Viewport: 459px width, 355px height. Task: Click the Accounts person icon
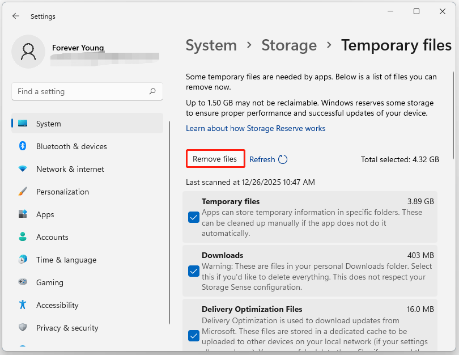(23, 236)
